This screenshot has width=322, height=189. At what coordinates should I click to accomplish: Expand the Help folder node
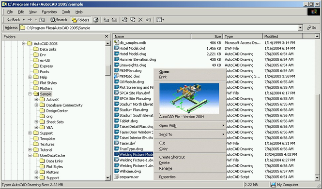tap(30, 77)
